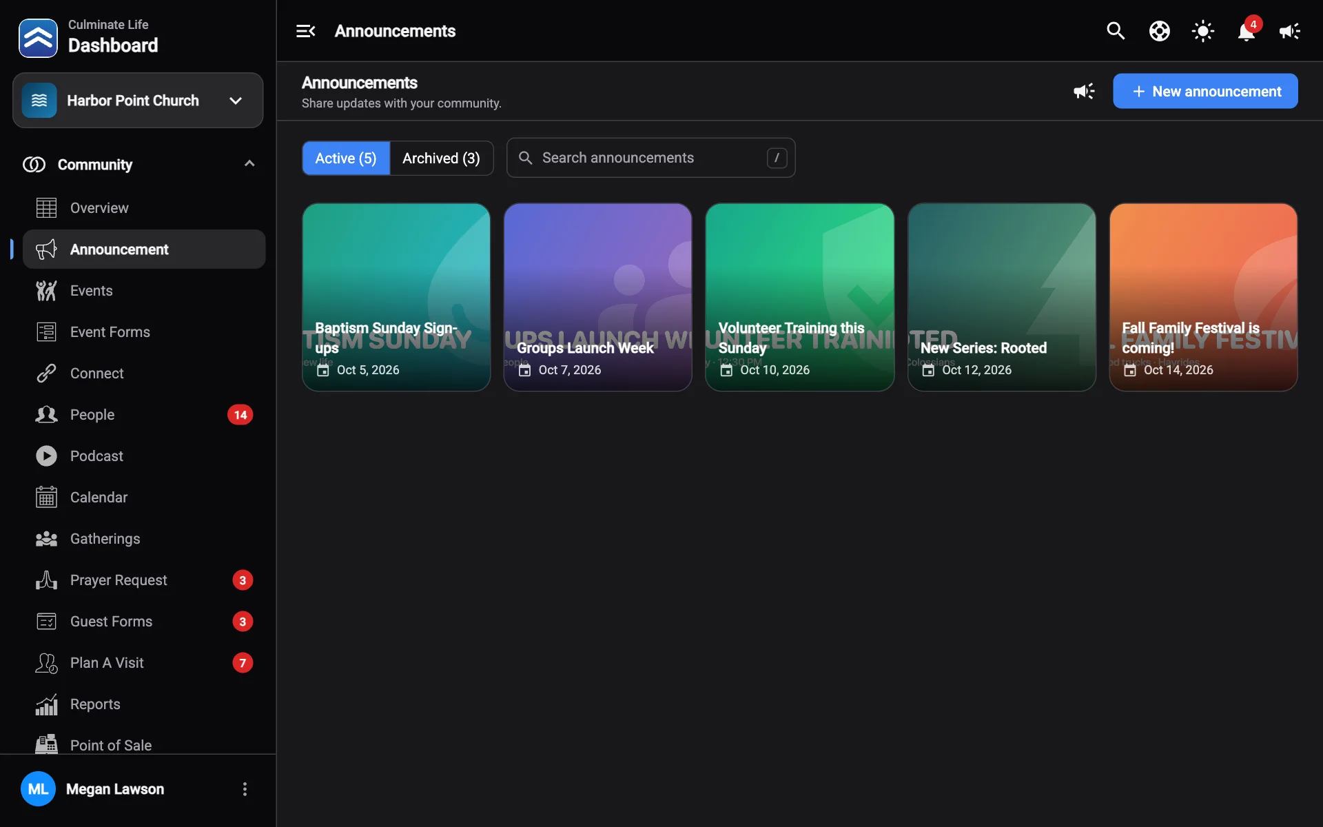Open Megan Lawson's three-dot menu
The width and height of the screenshot is (1323, 827).
pyautogui.click(x=245, y=789)
